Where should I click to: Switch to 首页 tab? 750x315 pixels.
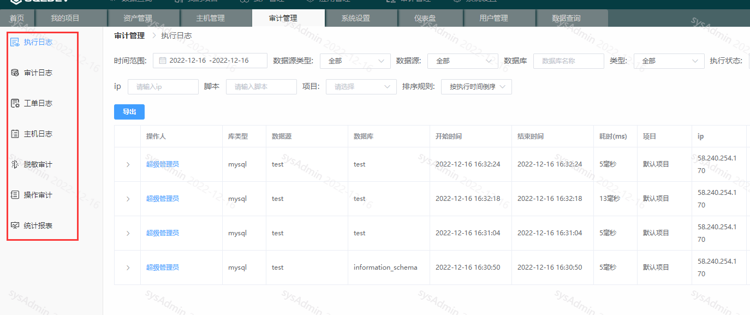coord(17,19)
